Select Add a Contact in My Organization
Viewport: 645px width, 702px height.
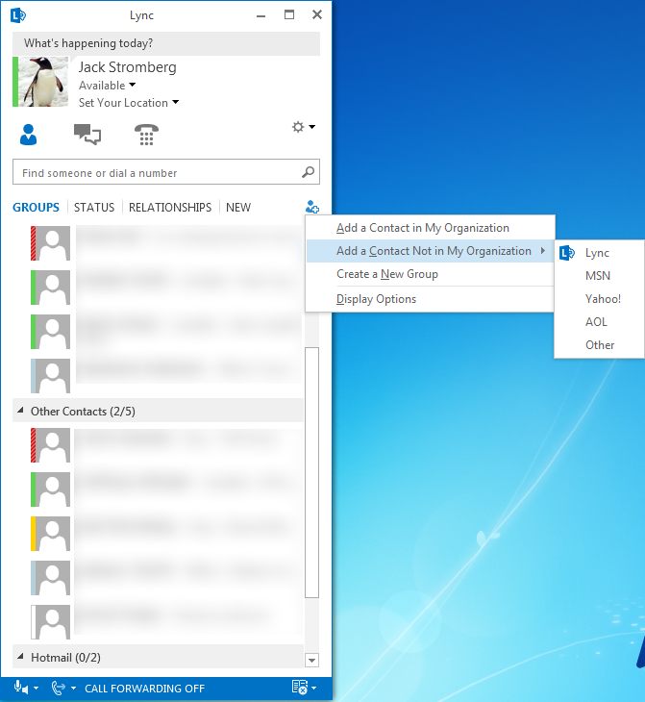click(430, 228)
